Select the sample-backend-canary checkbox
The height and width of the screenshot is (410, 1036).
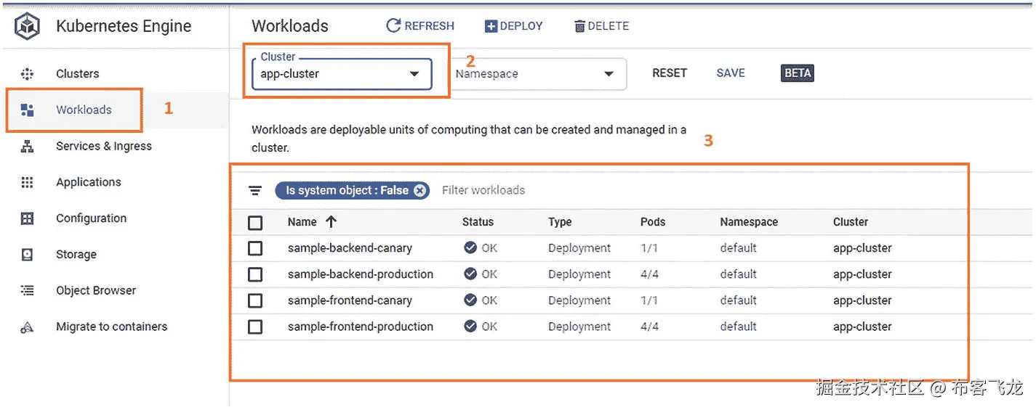click(x=255, y=248)
